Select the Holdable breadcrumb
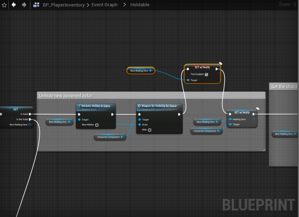 [140, 5]
